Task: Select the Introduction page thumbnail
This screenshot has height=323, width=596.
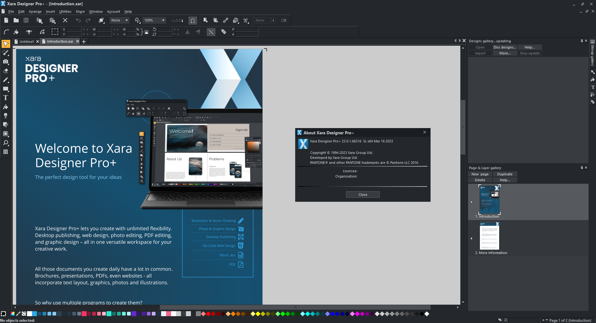Action: point(490,200)
